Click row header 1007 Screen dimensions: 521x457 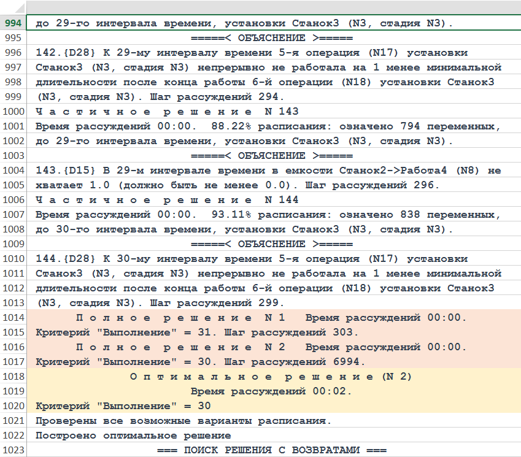(14, 215)
